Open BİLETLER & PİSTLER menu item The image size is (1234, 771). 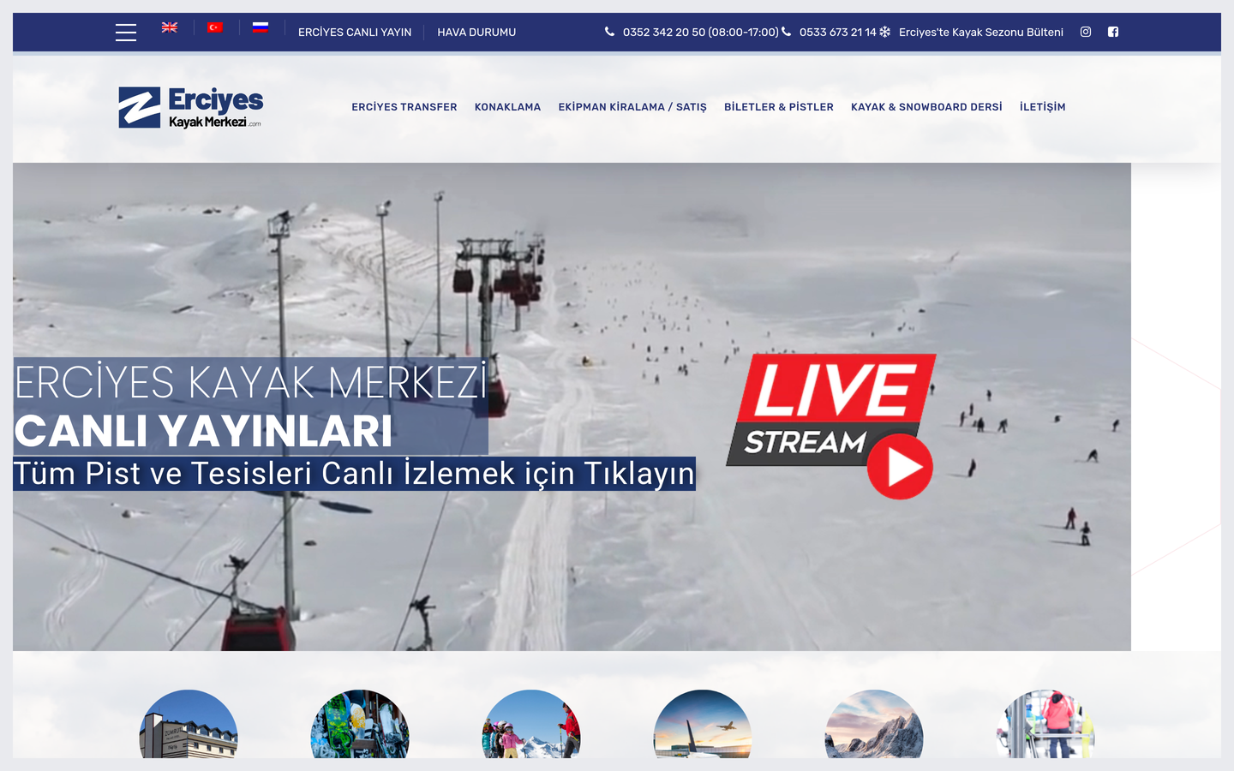779,107
